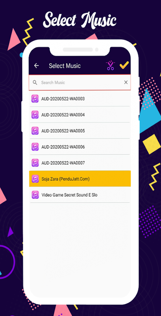Confirm selection with yellow checkmark

click(x=124, y=65)
